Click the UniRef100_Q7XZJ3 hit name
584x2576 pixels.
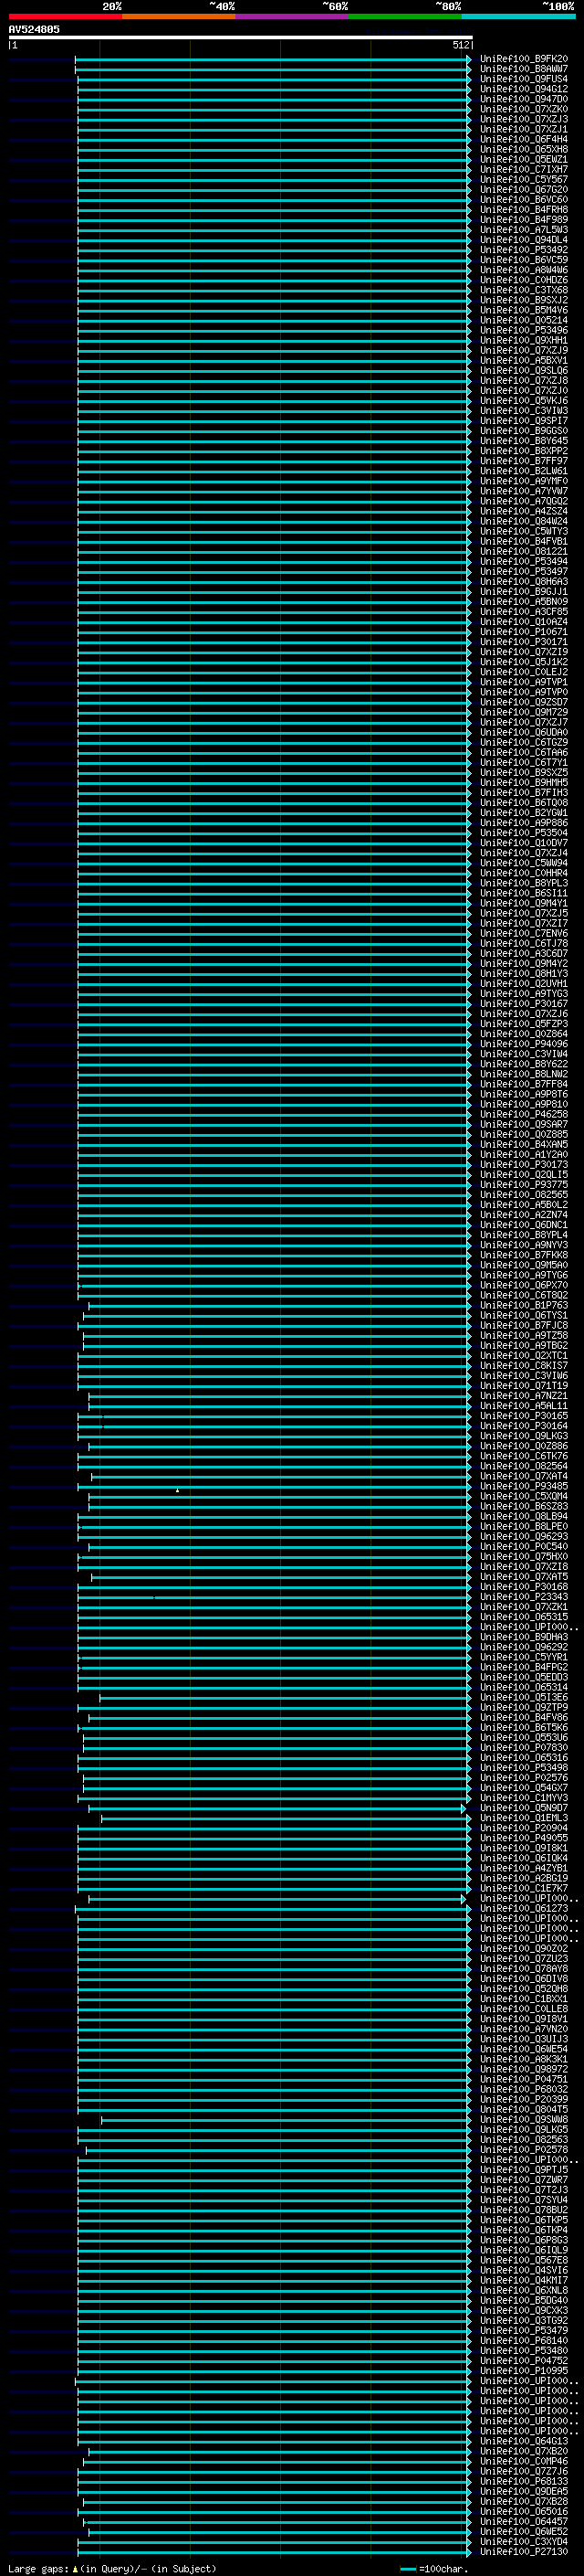point(523,119)
